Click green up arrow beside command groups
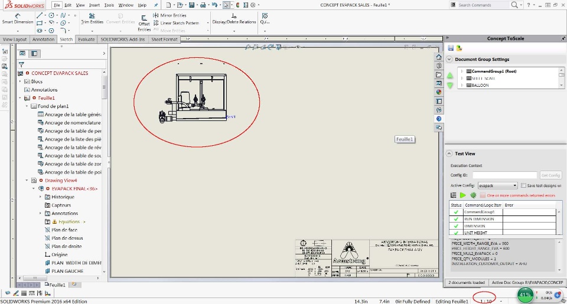 [450, 76]
